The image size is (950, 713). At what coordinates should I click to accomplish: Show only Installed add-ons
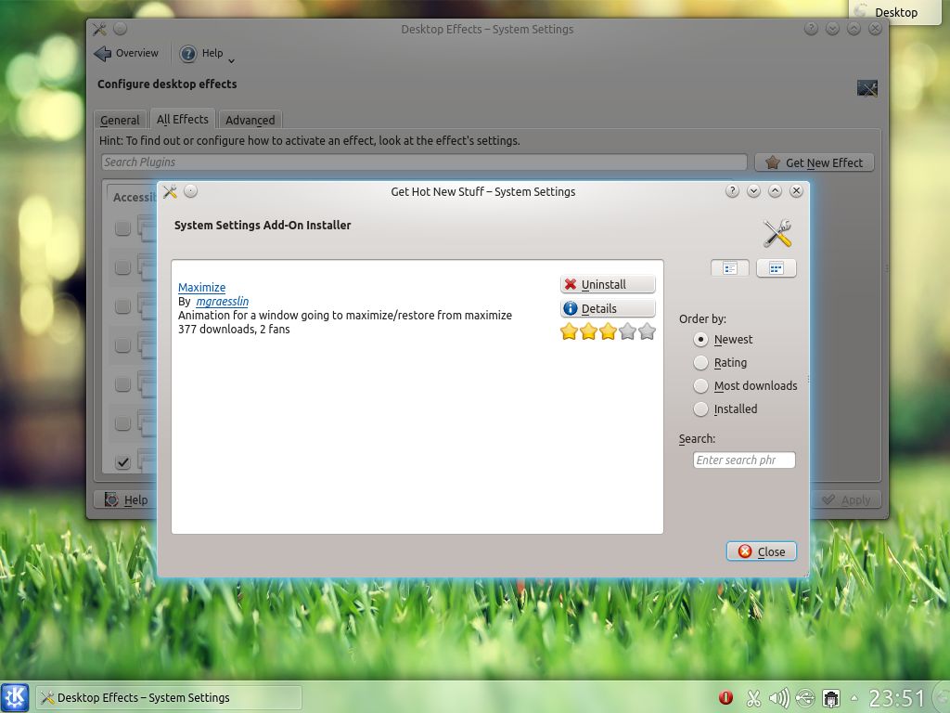tap(725, 409)
